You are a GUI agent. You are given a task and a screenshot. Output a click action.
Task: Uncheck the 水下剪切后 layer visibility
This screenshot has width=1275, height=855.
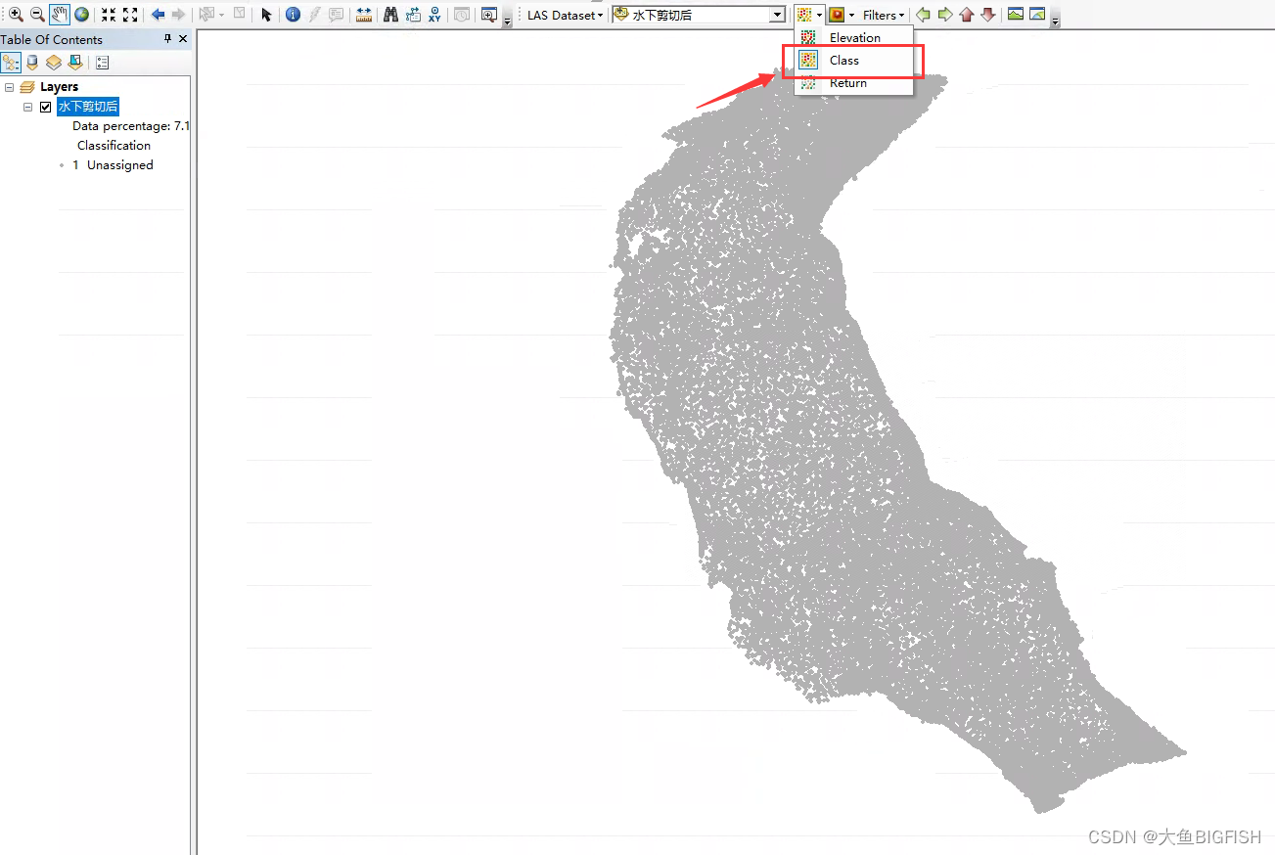pos(45,107)
